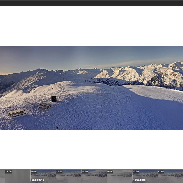Select the 16:00 thumbnail preceding 10/03/2016
Image resolution: width=183 pixels, height=183 pixels.
tap(119, 176)
